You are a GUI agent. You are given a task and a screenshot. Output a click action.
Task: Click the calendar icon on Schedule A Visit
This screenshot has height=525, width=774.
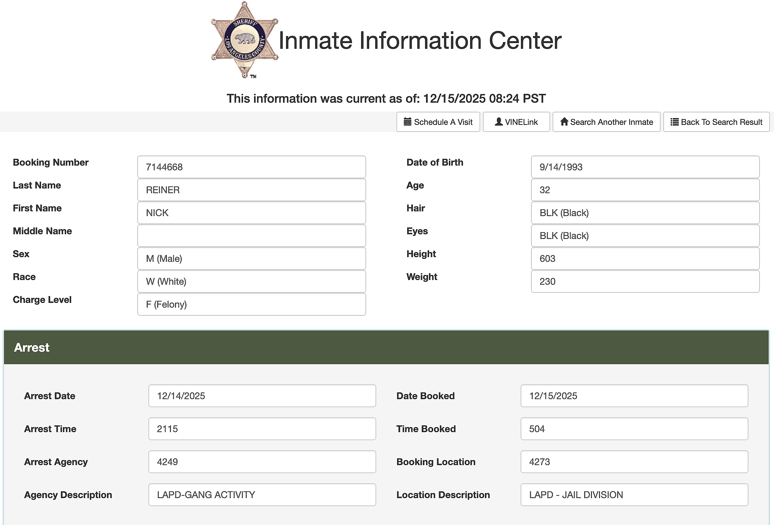[408, 122]
